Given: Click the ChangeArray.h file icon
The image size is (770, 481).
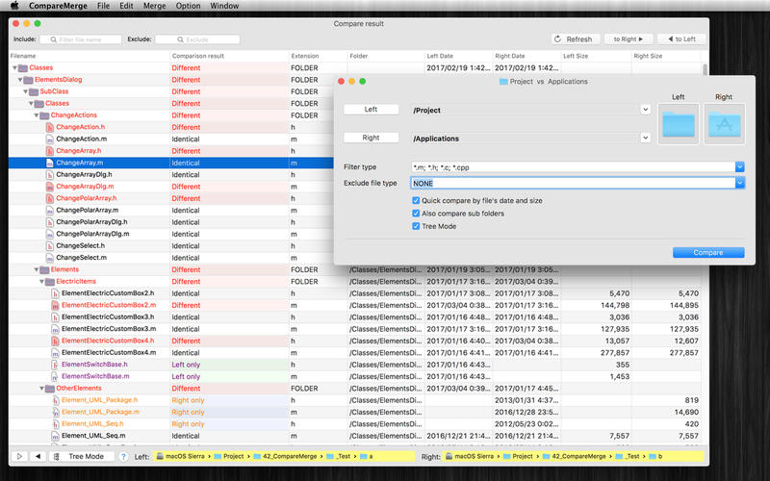Looking at the screenshot, I should tap(50, 151).
